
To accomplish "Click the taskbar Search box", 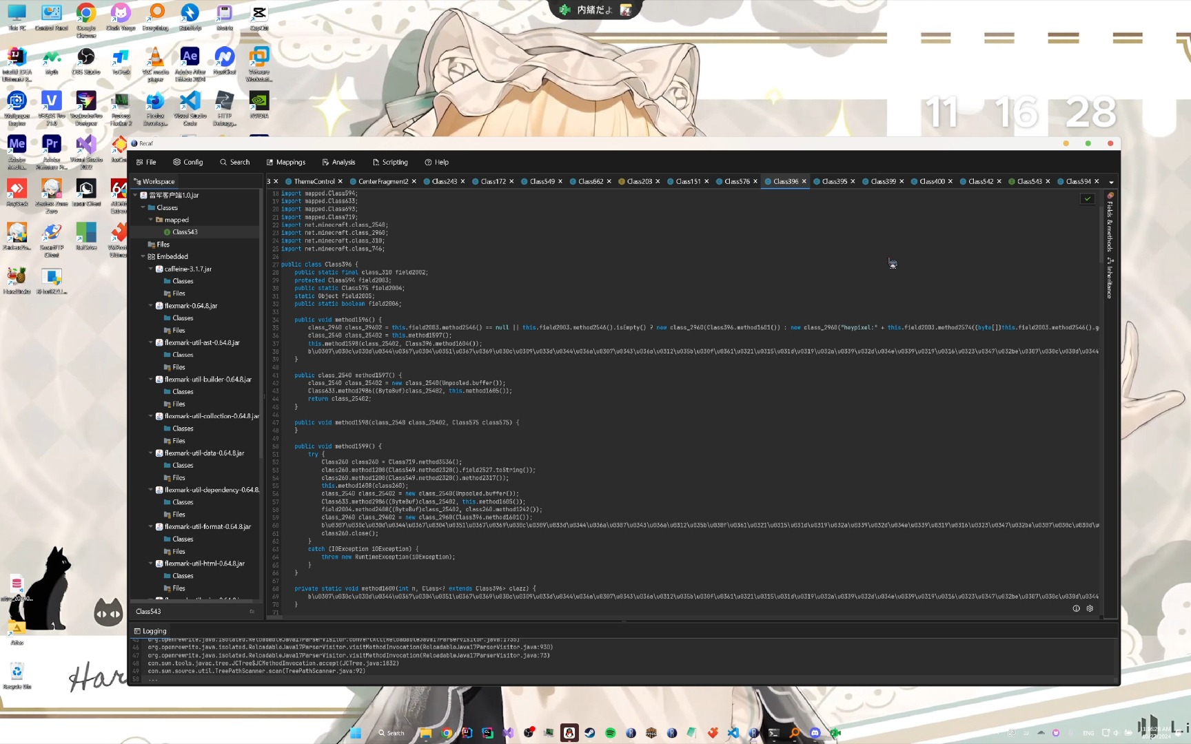I will (x=391, y=733).
